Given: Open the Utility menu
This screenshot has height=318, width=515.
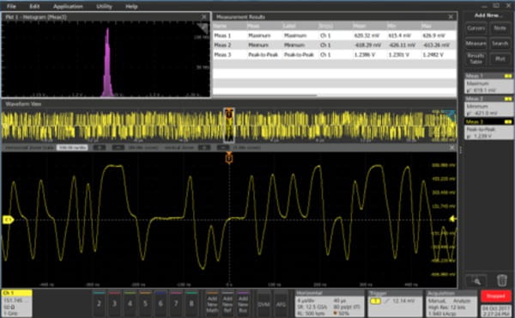Looking at the screenshot, I should tap(104, 6).
